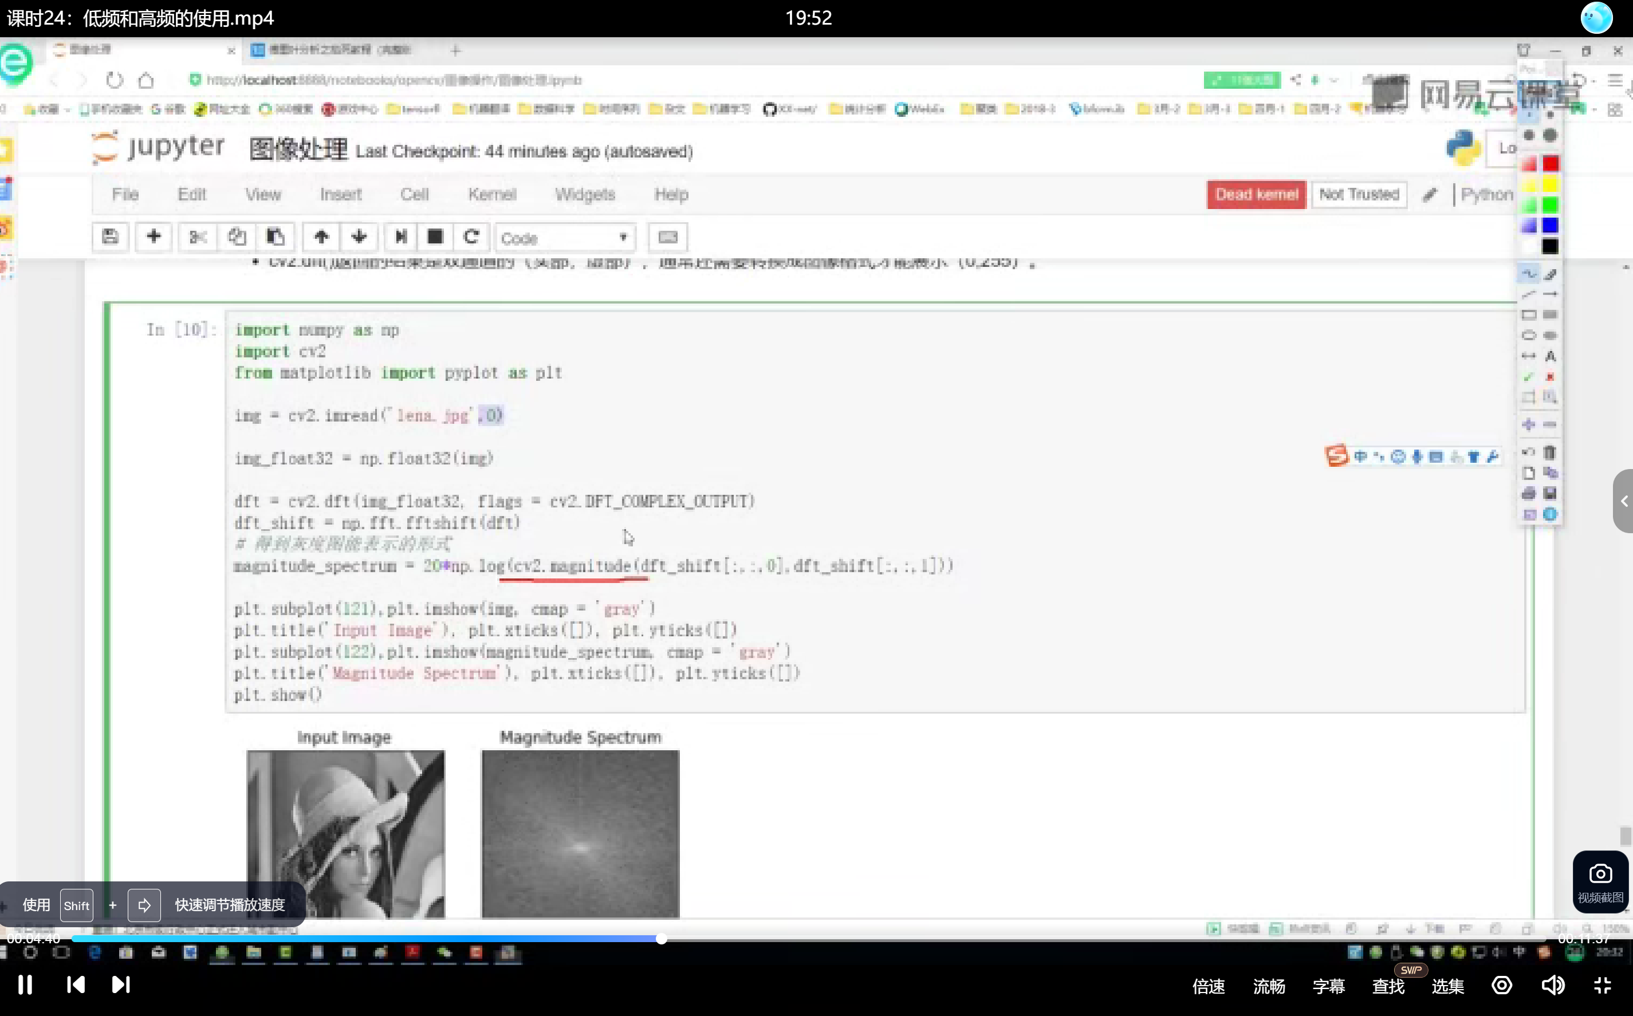This screenshot has width=1633, height=1016.
Task: Click the pencil edit-mode icon near Python
Action: pyautogui.click(x=1430, y=195)
